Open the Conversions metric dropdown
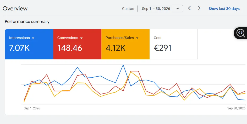This screenshot has height=124, width=247. pyautogui.click(x=70, y=38)
